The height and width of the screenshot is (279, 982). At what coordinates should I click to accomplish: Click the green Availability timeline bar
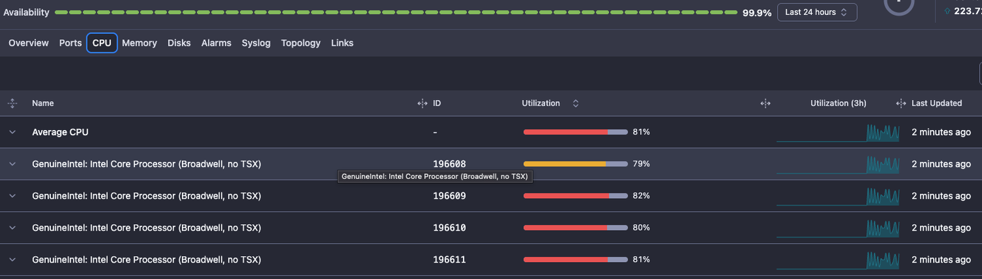click(395, 12)
